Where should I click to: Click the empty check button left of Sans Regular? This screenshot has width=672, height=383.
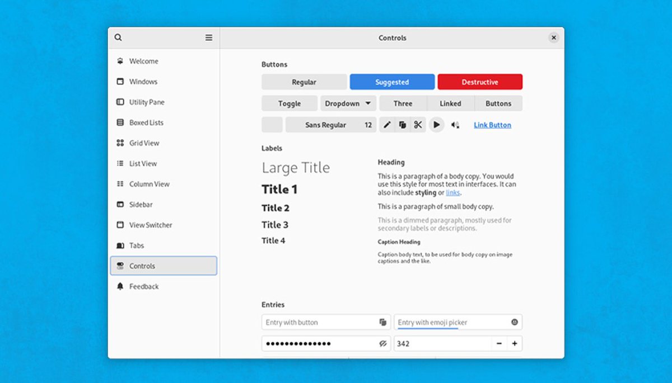point(272,125)
